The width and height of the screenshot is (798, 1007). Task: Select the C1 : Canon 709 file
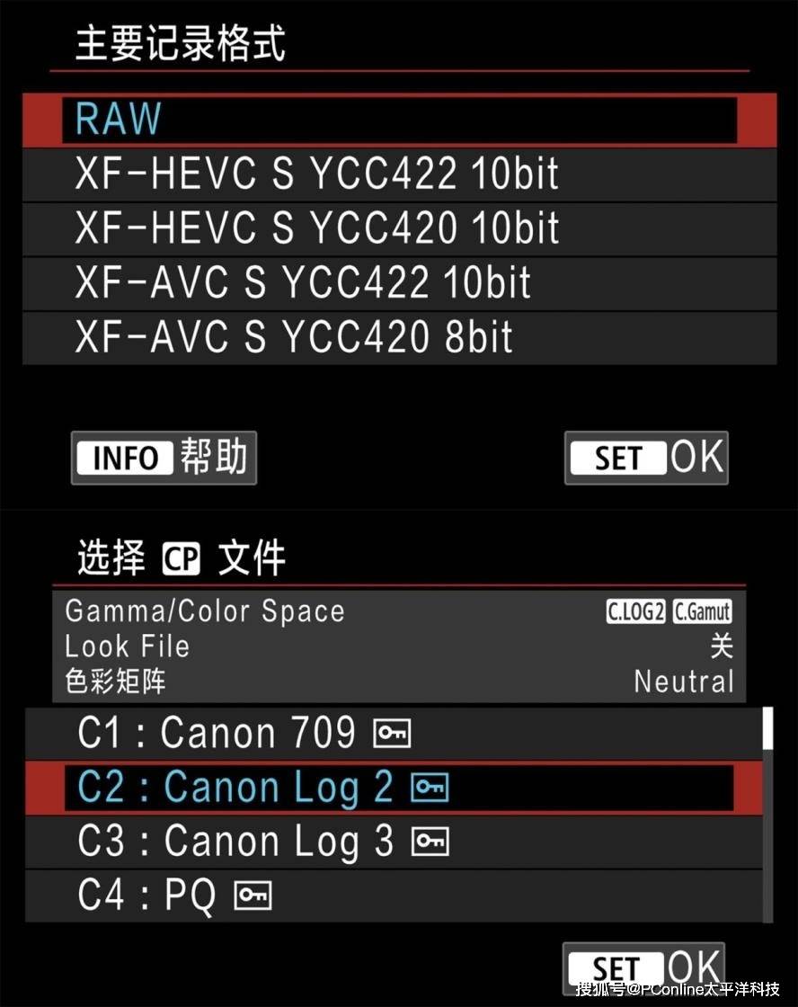pyautogui.click(x=243, y=734)
